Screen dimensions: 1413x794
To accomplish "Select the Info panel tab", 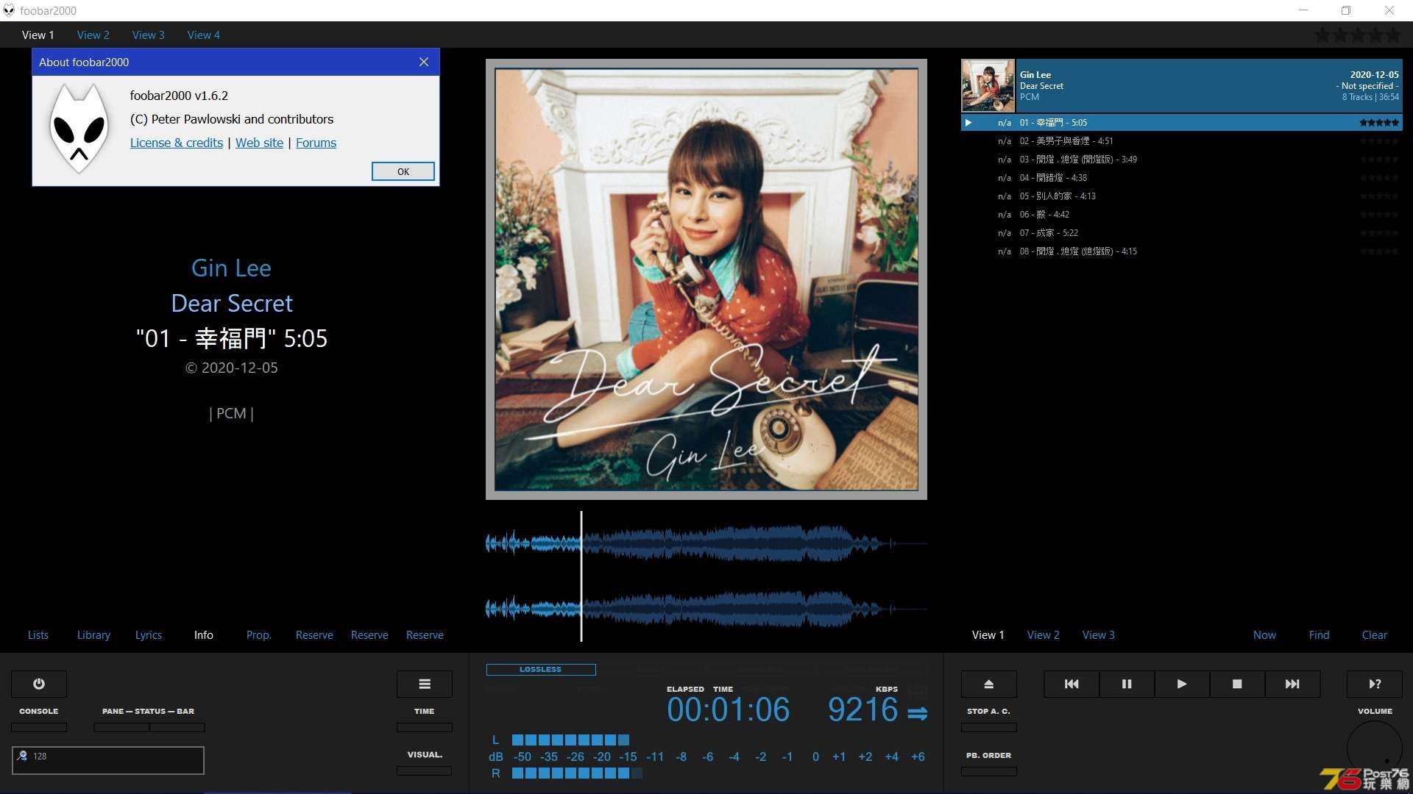I will pyautogui.click(x=204, y=634).
